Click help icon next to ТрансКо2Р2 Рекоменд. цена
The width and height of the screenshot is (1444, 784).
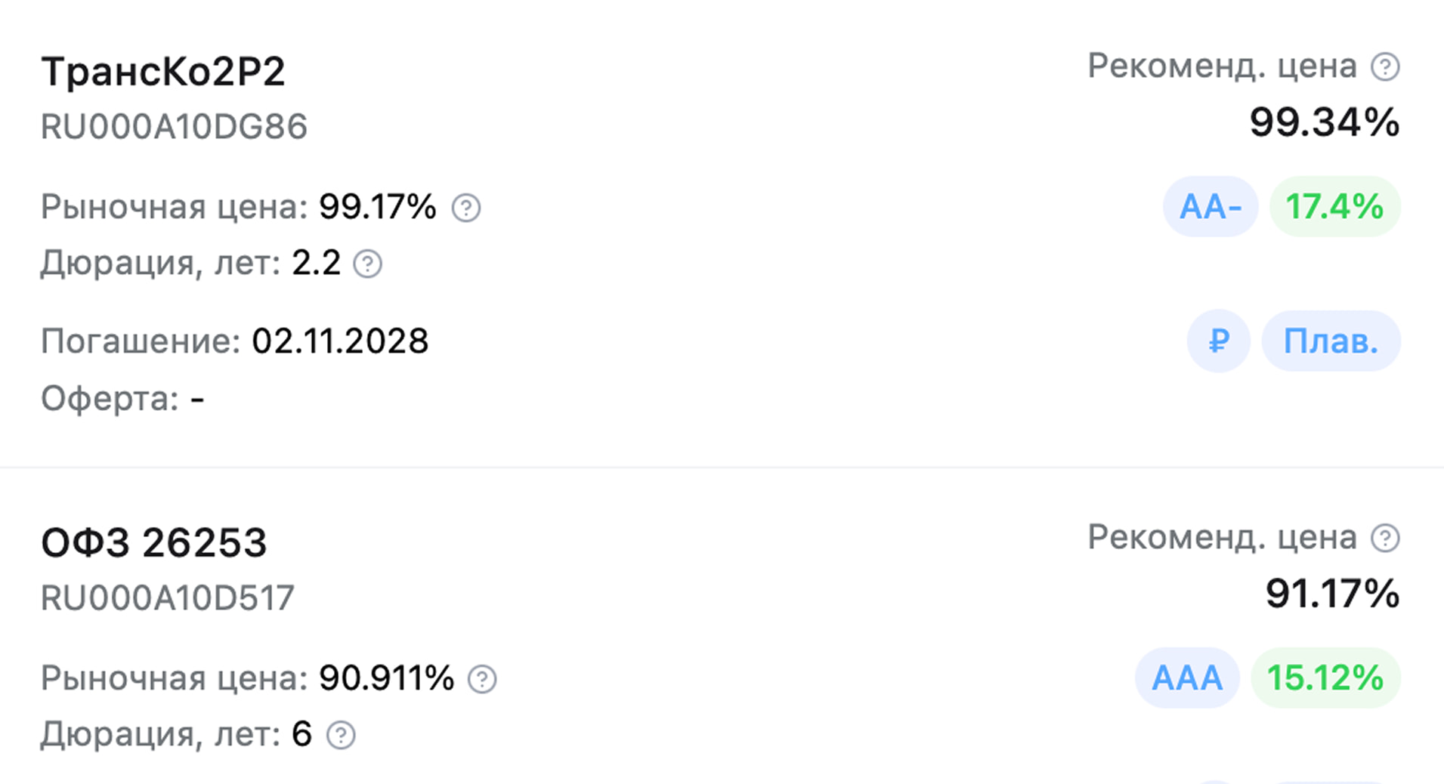(x=1385, y=67)
